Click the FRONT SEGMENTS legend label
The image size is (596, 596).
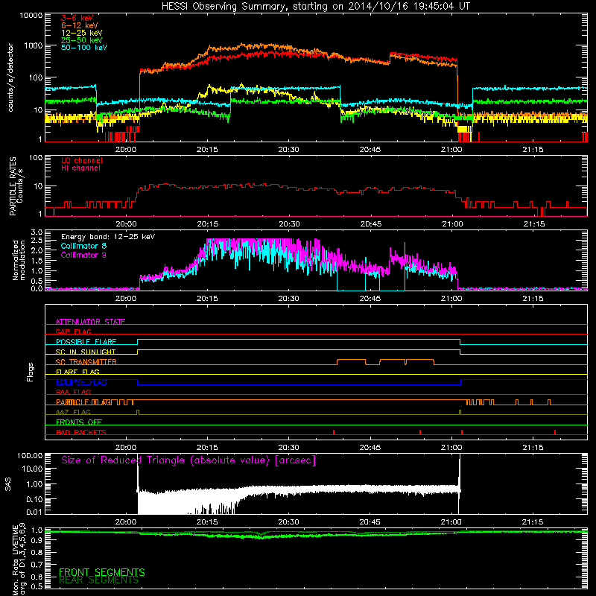click(x=102, y=572)
